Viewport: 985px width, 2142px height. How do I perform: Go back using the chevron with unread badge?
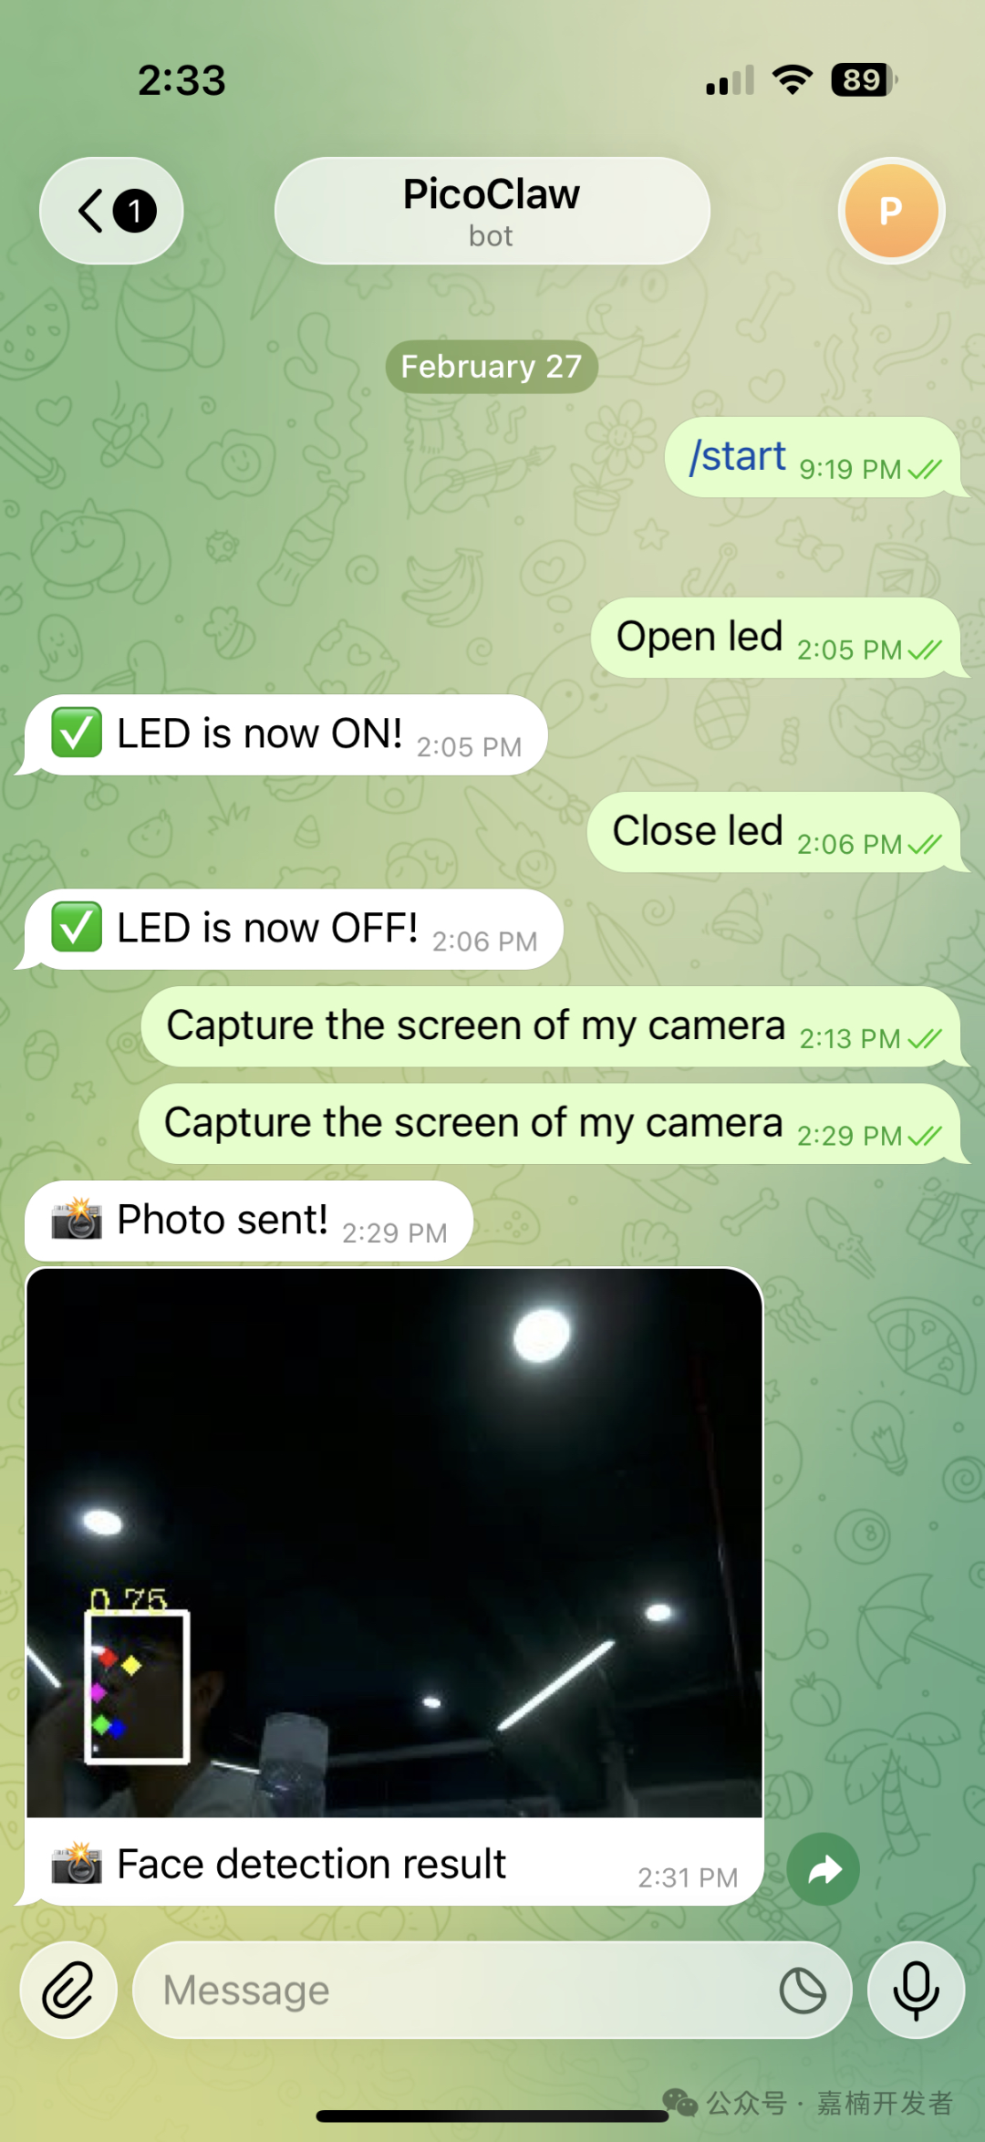pyautogui.click(x=111, y=211)
